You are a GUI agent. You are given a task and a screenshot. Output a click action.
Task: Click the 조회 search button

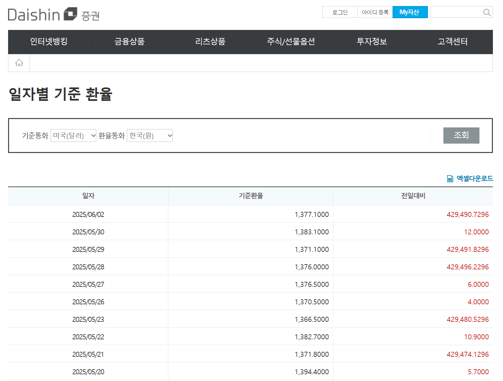coord(461,136)
